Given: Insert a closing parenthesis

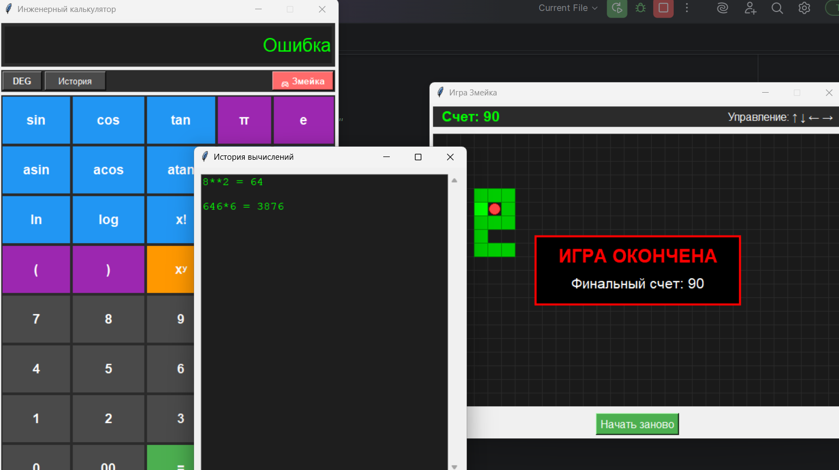Looking at the screenshot, I should 108,269.
